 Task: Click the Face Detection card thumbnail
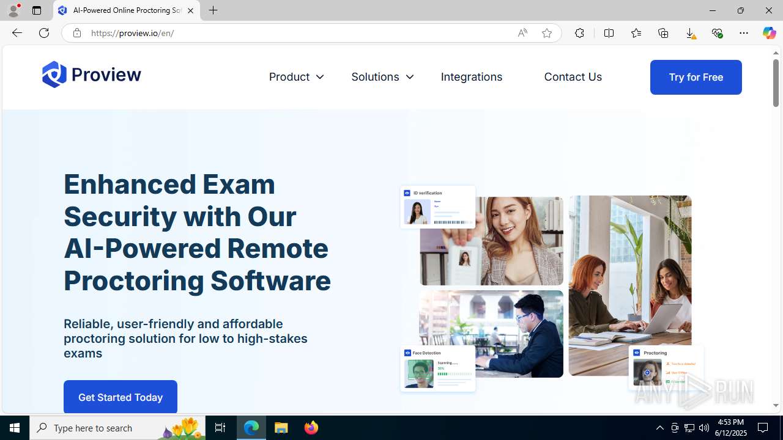438,369
